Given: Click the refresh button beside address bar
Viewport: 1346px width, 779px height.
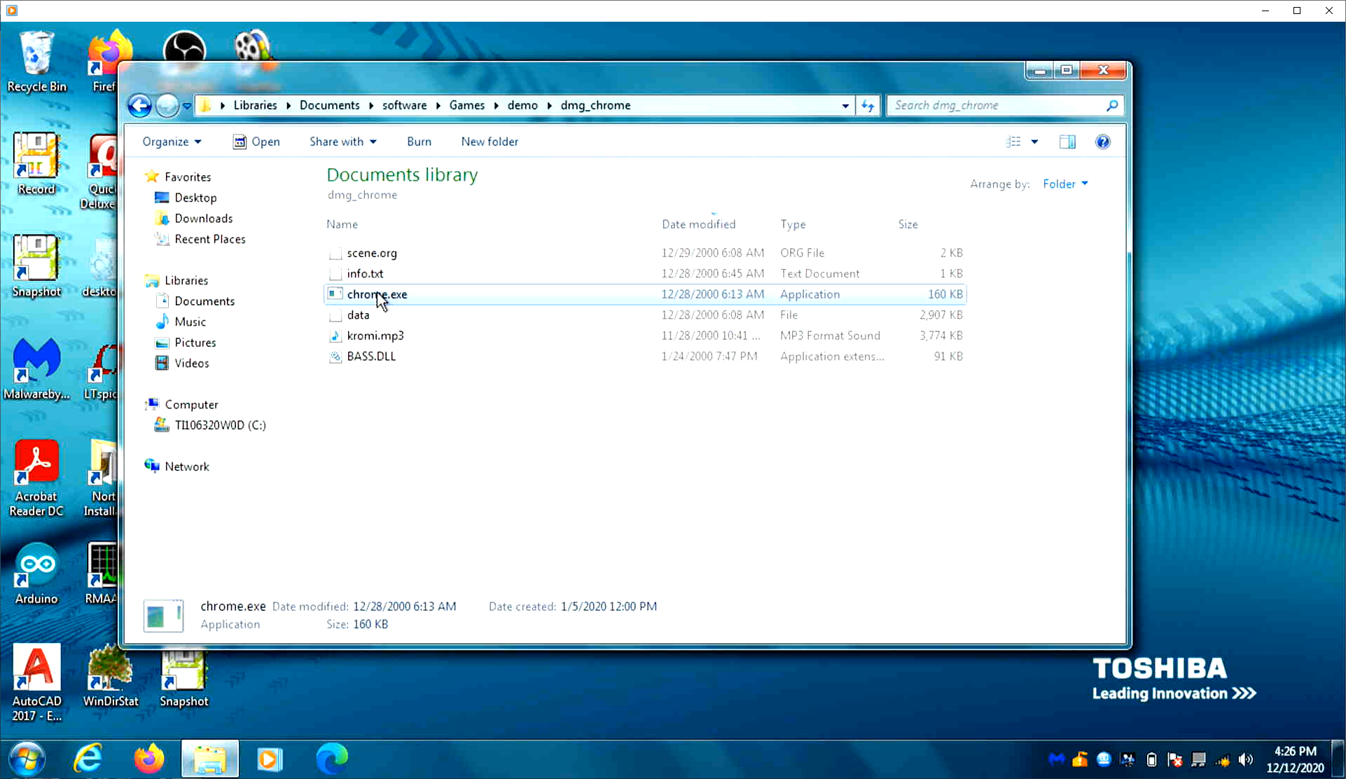Looking at the screenshot, I should point(868,105).
